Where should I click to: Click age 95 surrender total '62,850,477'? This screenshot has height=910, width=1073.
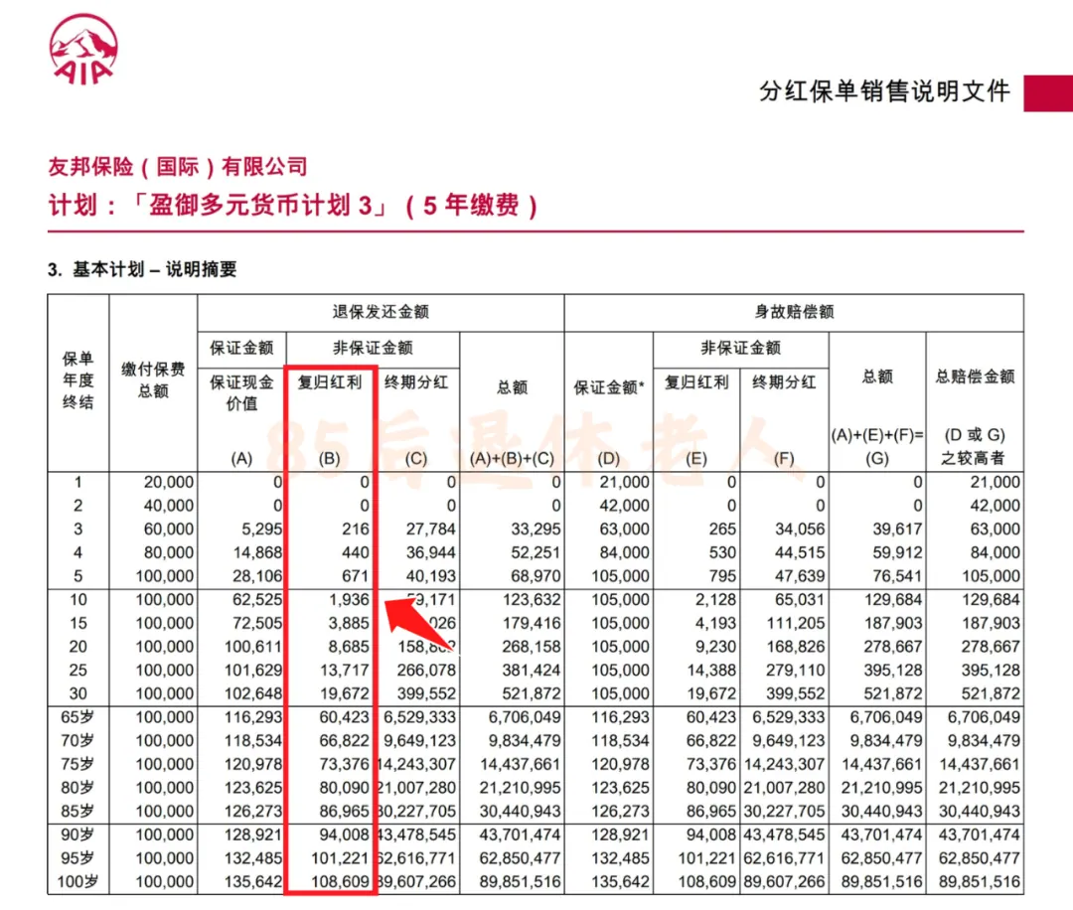[520, 858]
